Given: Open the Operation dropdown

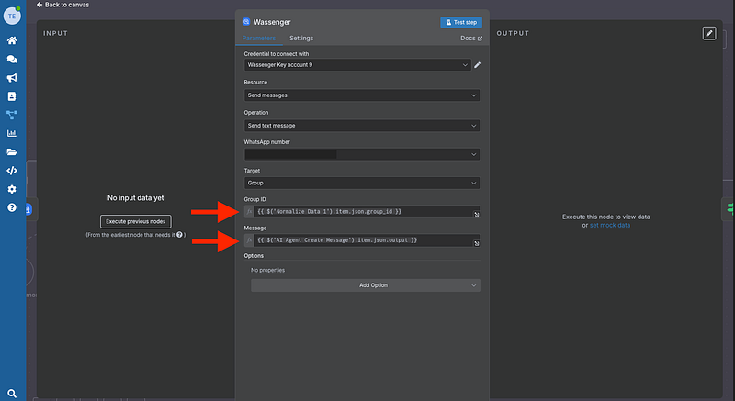Looking at the screenshot, I should click(361, 126).
